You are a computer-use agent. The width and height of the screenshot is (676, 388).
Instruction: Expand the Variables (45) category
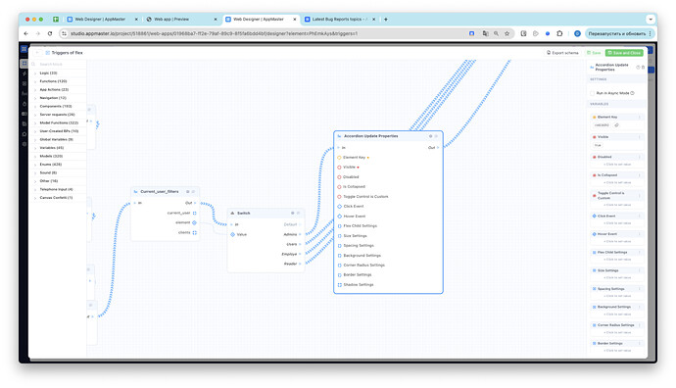[x=52, y=148]
